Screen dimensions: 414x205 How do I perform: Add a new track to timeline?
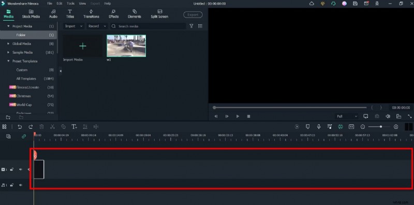(x=8, y=137)
